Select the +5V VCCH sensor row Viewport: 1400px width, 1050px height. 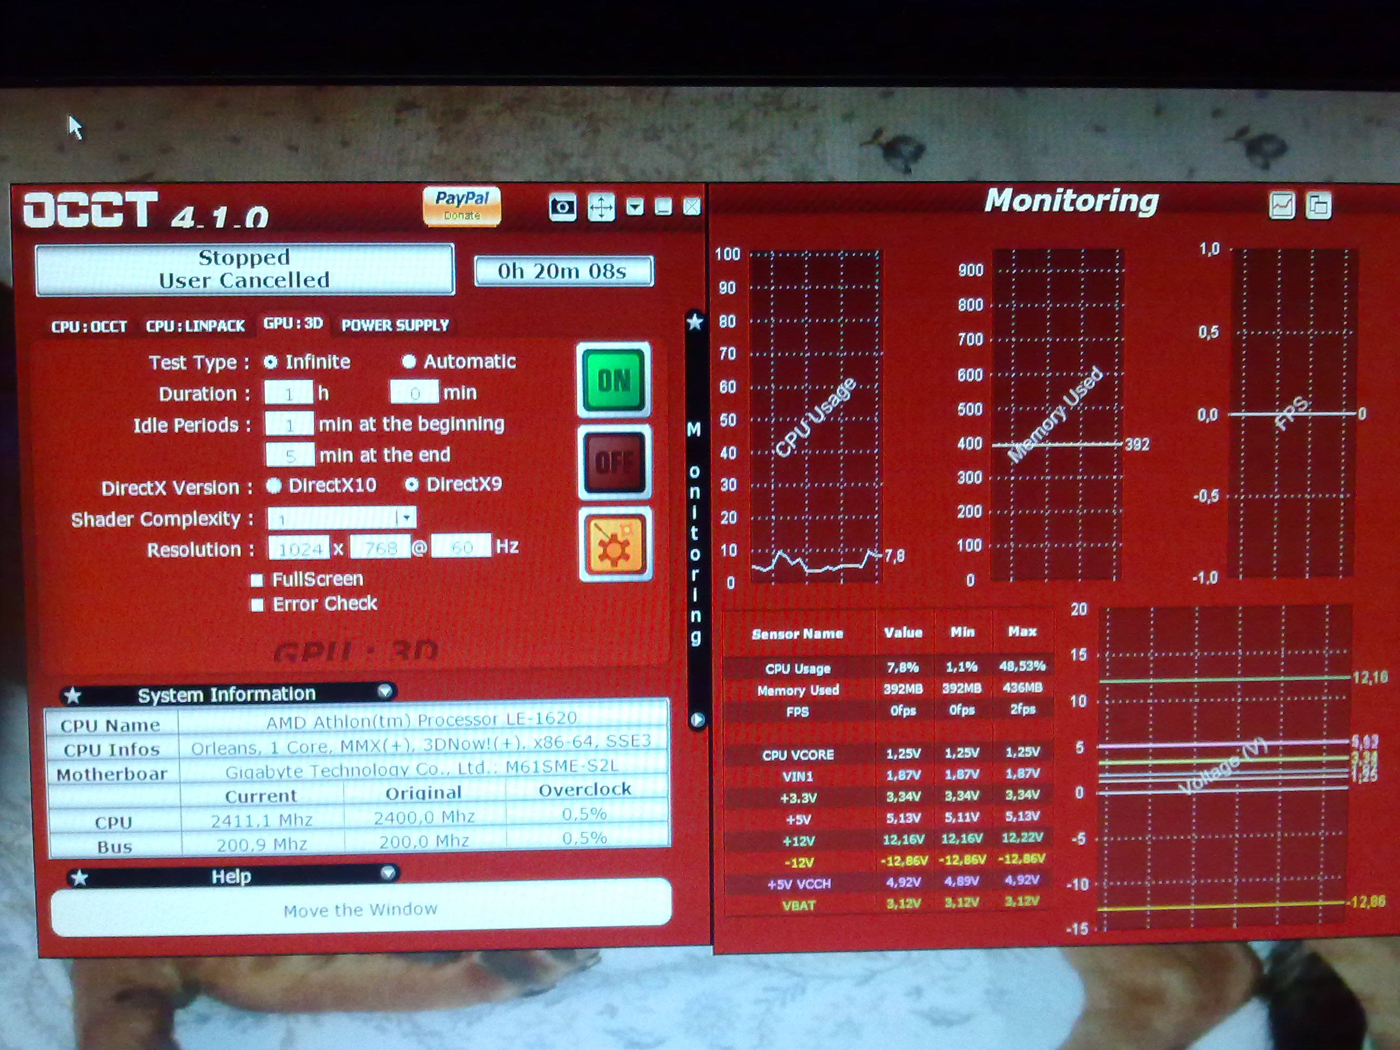click(888, 882)
